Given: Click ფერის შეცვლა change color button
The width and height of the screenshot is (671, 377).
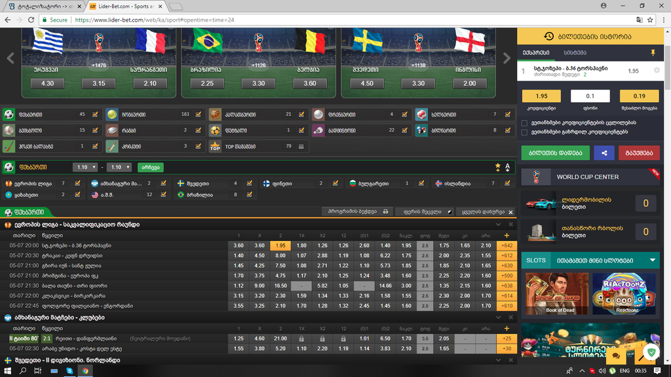Looking at the screenshot, I should coord(426,211).
